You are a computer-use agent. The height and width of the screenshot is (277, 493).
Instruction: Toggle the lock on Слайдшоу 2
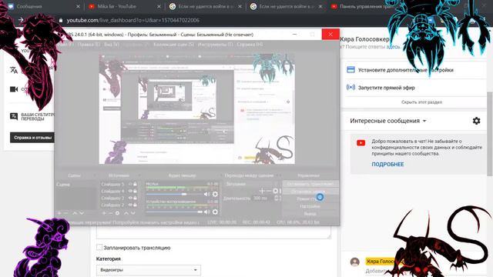[136, 205]
